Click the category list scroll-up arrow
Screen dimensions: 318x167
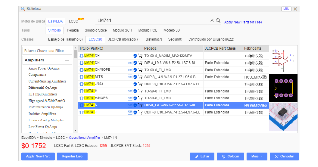click(x=75, y=48)
